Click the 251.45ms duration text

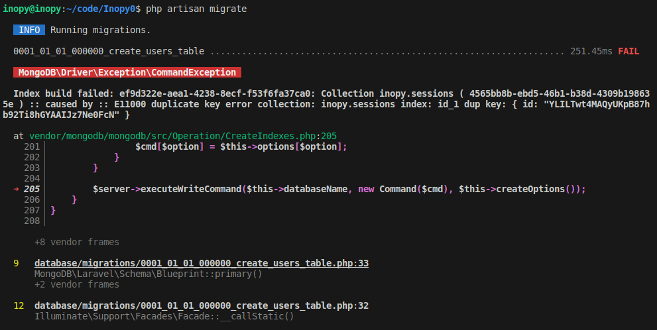(591, 51)
